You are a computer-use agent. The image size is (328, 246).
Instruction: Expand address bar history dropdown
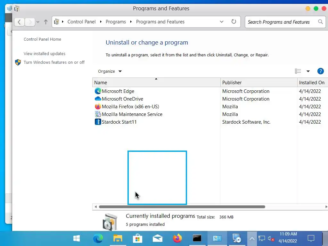pos(222,22)
